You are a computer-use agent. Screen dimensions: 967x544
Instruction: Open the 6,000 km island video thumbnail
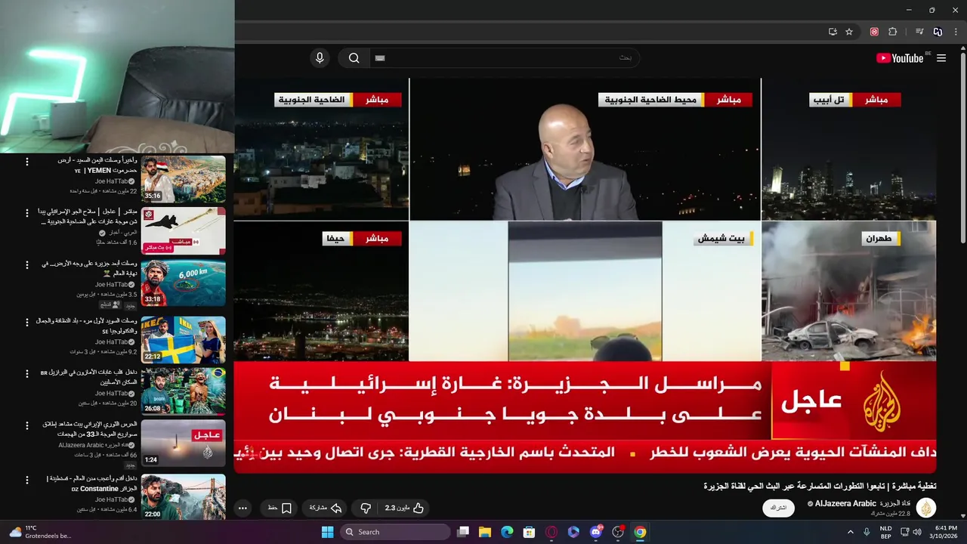183,283
